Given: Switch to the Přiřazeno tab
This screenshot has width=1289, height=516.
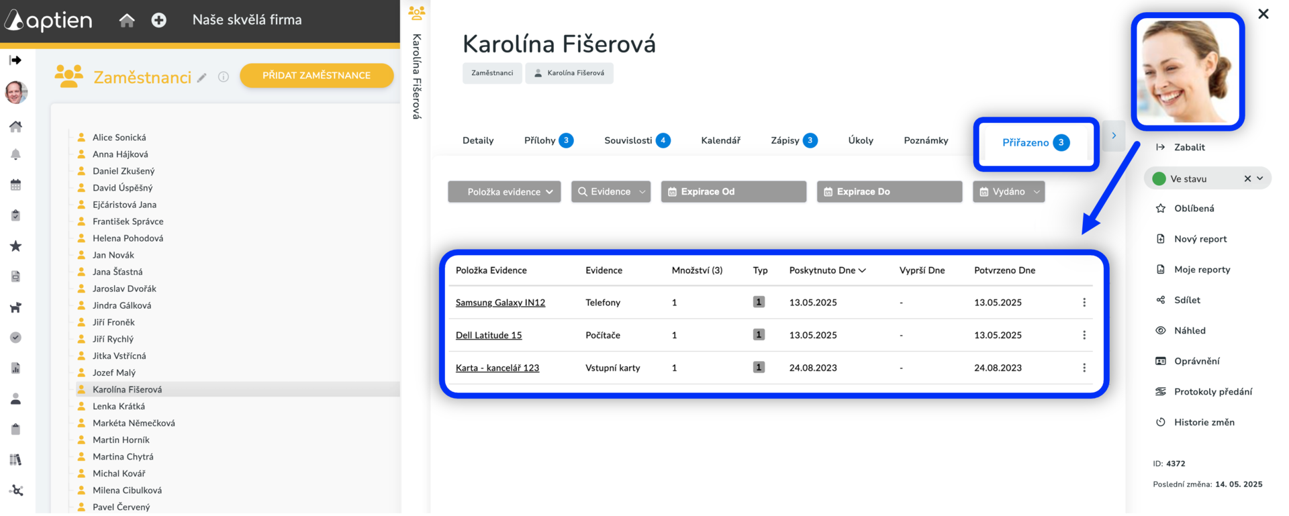Looking at the screenshot, I should tap(1036, 142).
